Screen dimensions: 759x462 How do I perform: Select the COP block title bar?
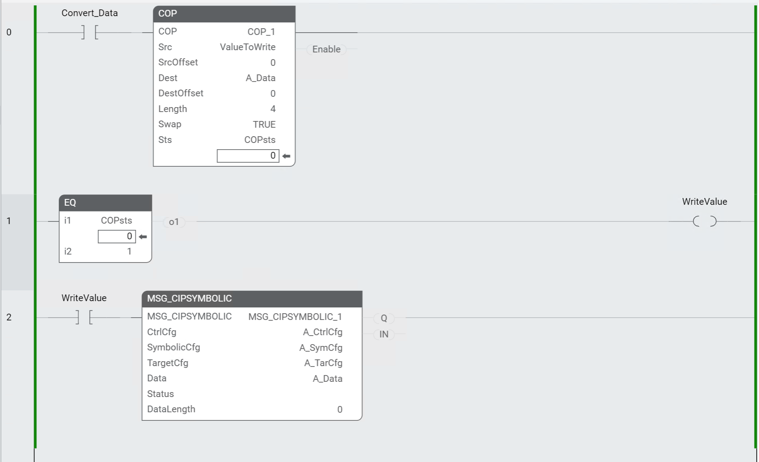pyautogui.click(x=223, y=14)
